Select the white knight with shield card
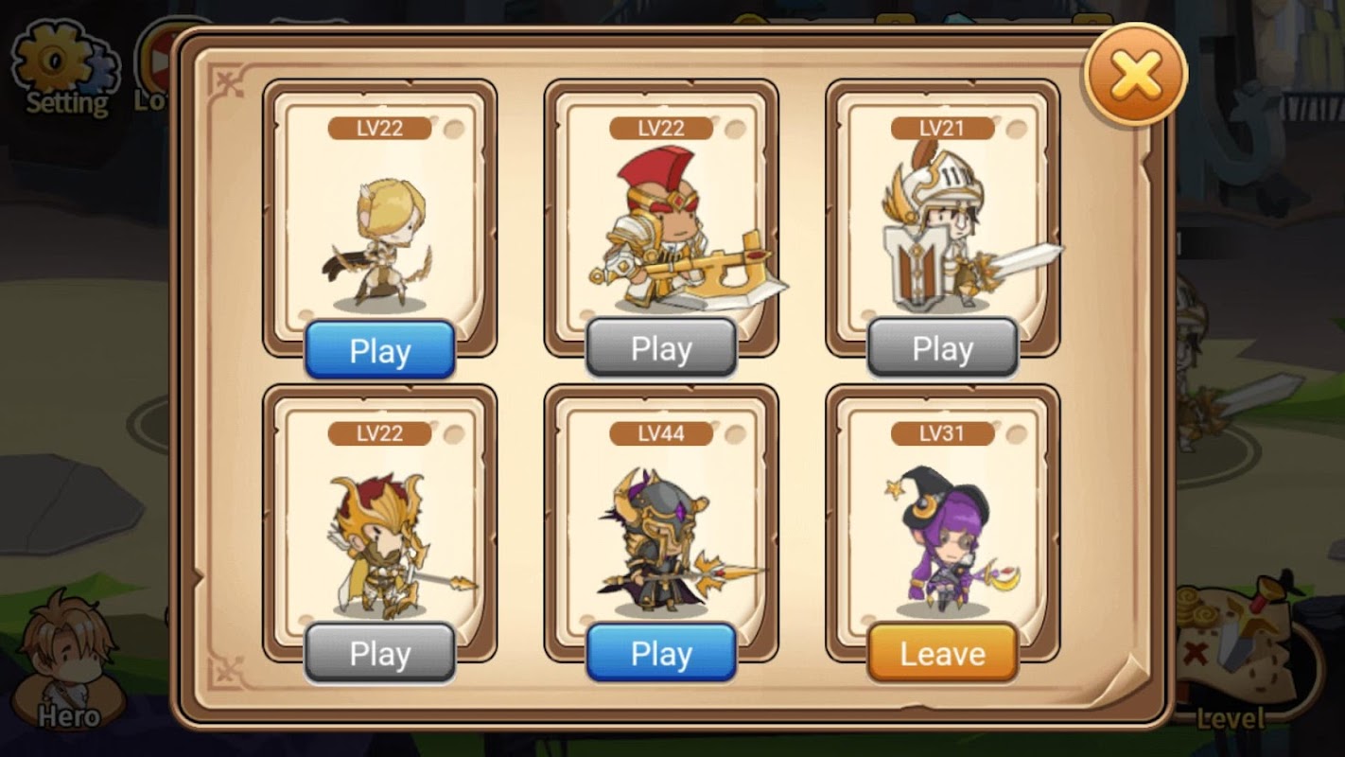The width and height of the screenshot is (1345, 757). point(943,216)
